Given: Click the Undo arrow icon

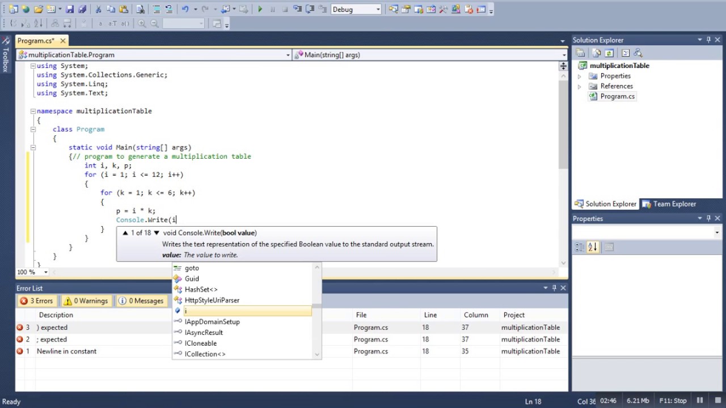Looking at the screenshot, I should 185,9.
